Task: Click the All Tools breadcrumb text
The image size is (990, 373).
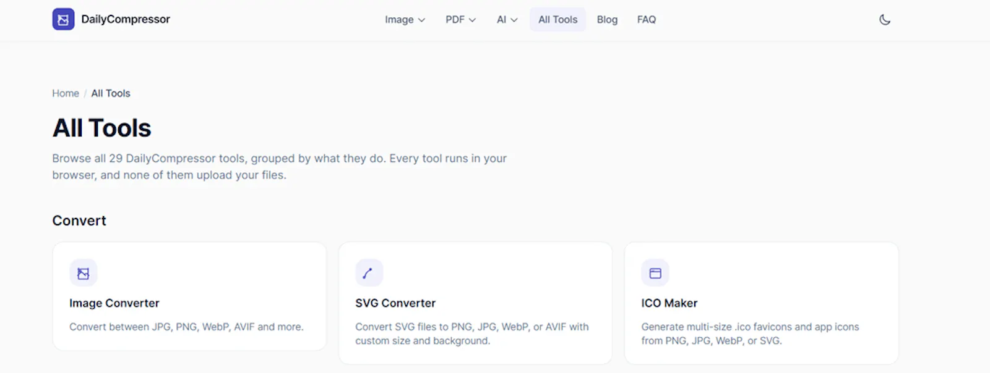Action: [x=111, y=93]
